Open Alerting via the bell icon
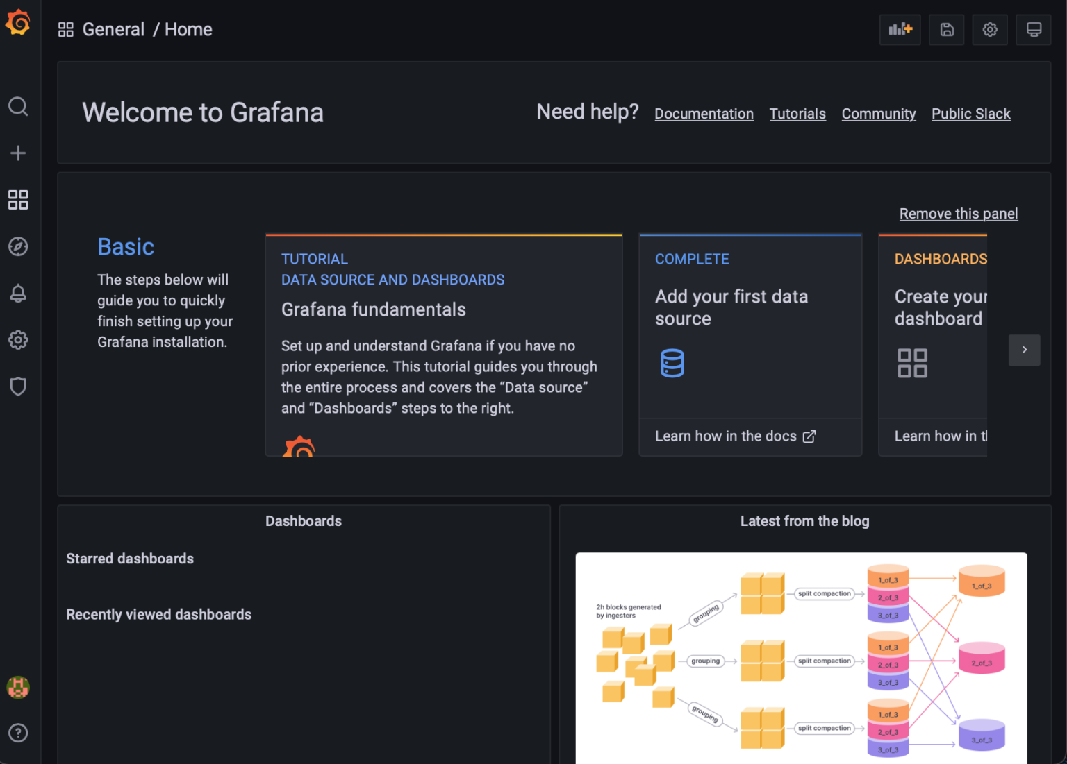The width and height of the screenshot is (1067, 764). 18,293
